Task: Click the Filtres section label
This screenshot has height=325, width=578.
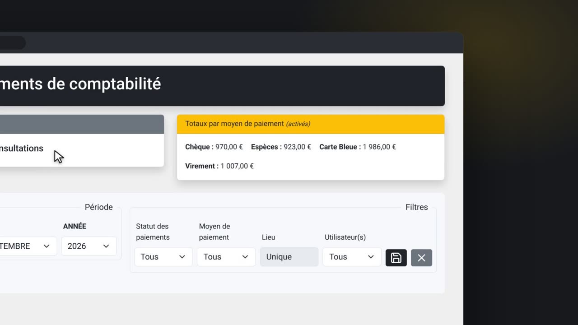Action: coord(416,207)
